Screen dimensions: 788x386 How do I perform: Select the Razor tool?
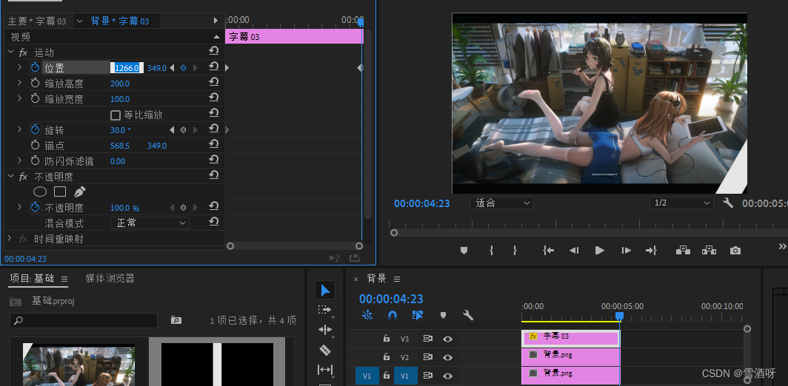[x=325, y=350]
